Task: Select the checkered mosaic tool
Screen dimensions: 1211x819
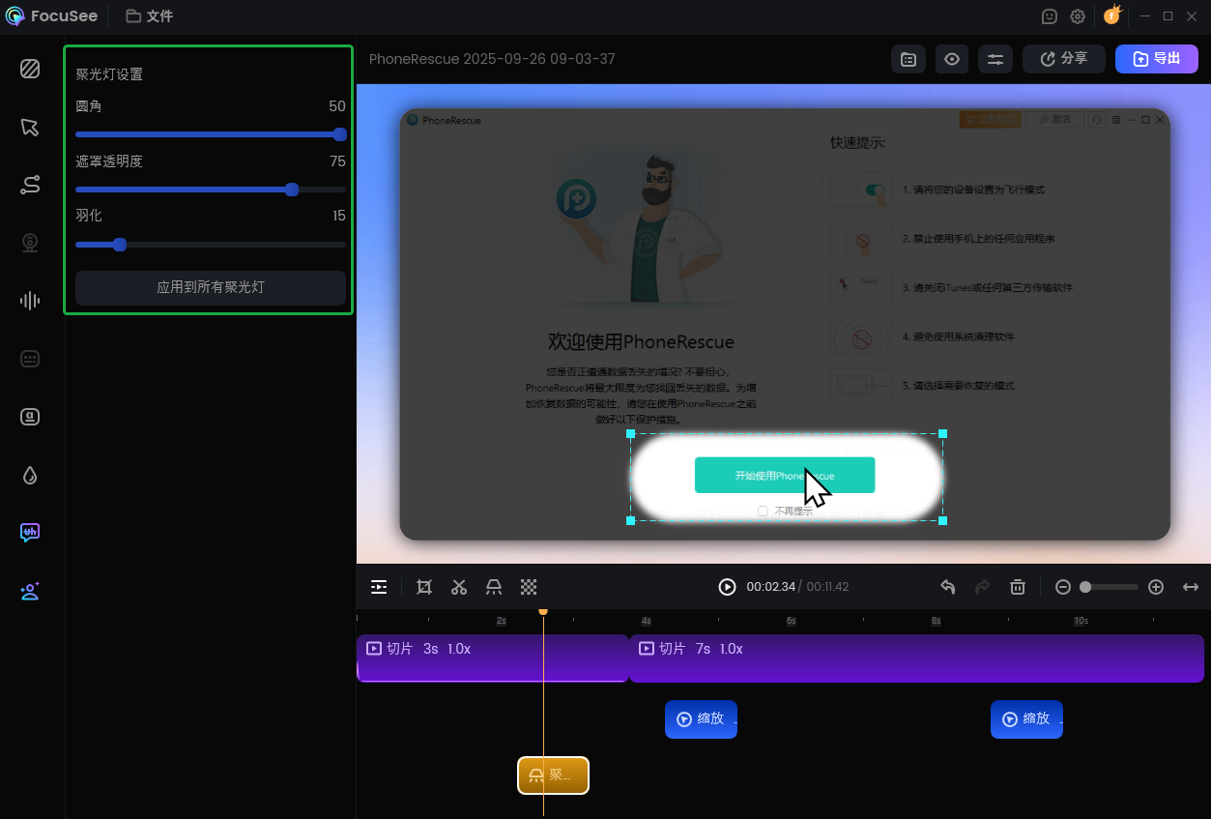Action: 529,587
